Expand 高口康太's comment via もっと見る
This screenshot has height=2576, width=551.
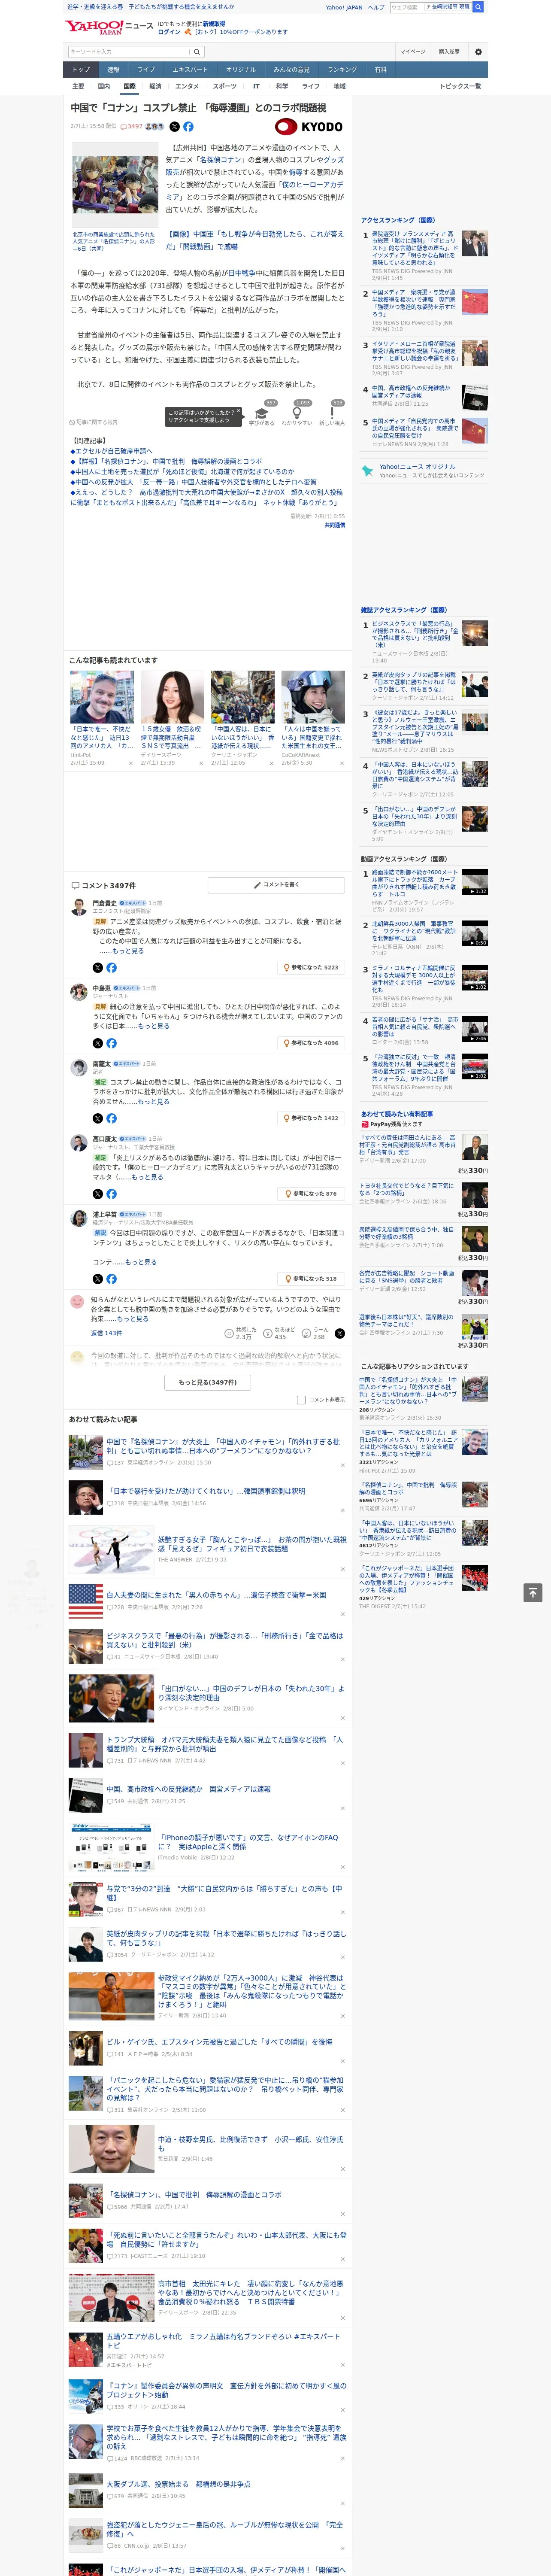coord(147,1177)
